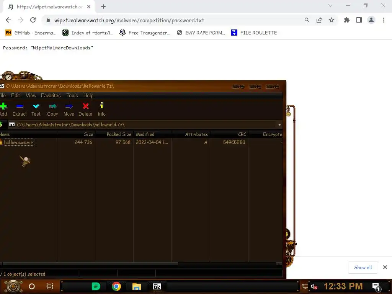The width and height of the screenshot is (392, 294).
Task: Click the zoom magnifier icon in address bar
Action: (x=307, y=20)
